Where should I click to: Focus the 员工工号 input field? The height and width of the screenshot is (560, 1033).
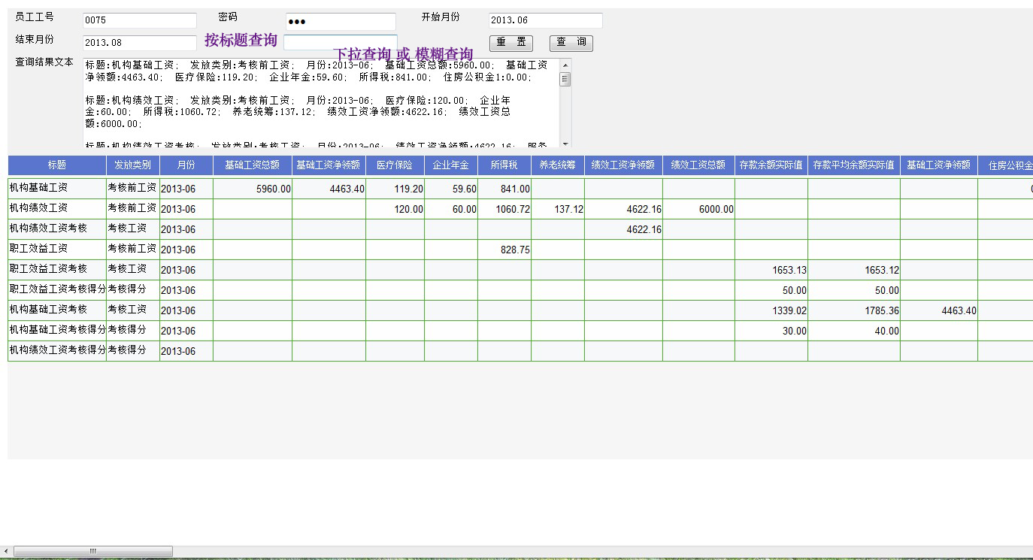[x=139, y=21]
